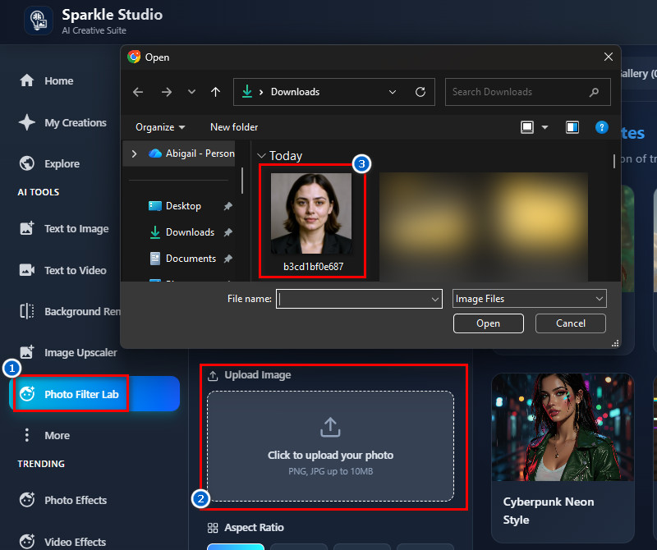This screenshot has height=550, width=657.
Task: Collapse the Today group
Action: tap(261, 156)
